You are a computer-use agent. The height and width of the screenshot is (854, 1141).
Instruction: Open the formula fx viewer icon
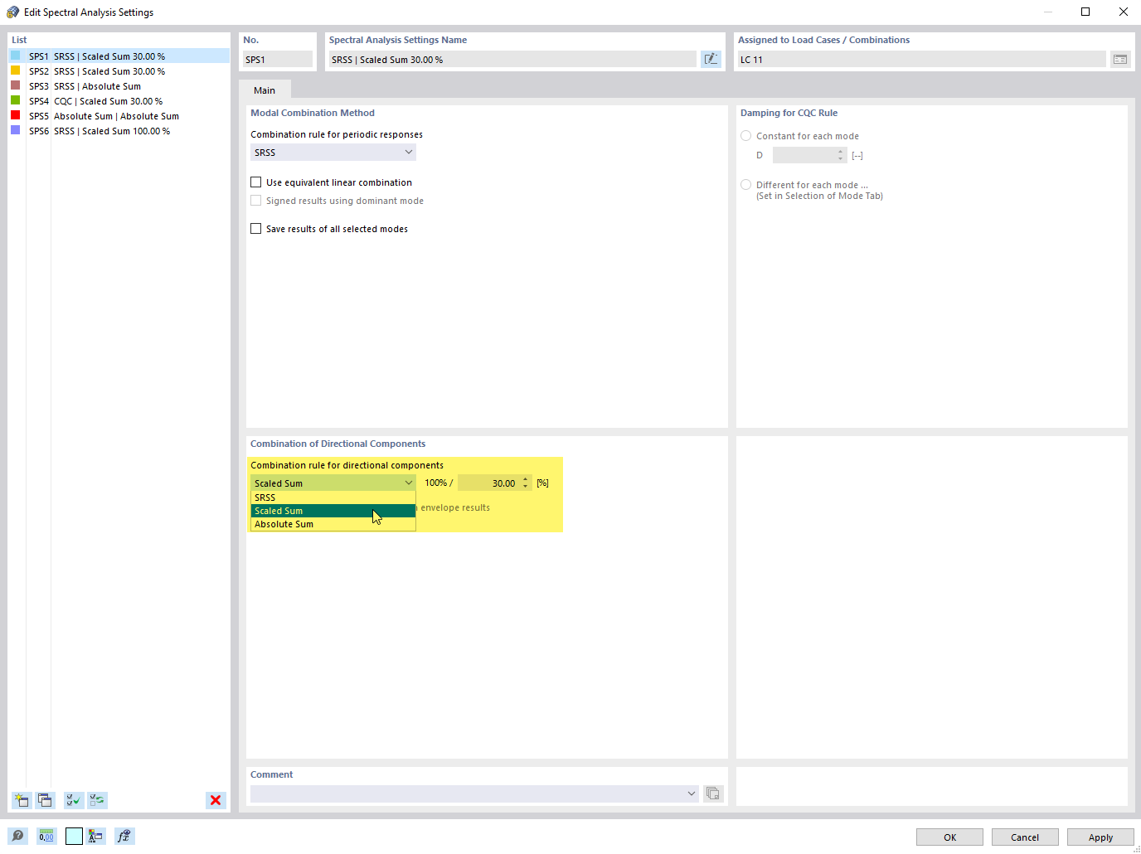coord(124,836)
